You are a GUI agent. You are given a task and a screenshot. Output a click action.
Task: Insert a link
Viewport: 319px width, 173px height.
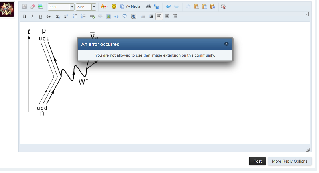point(92,16)
